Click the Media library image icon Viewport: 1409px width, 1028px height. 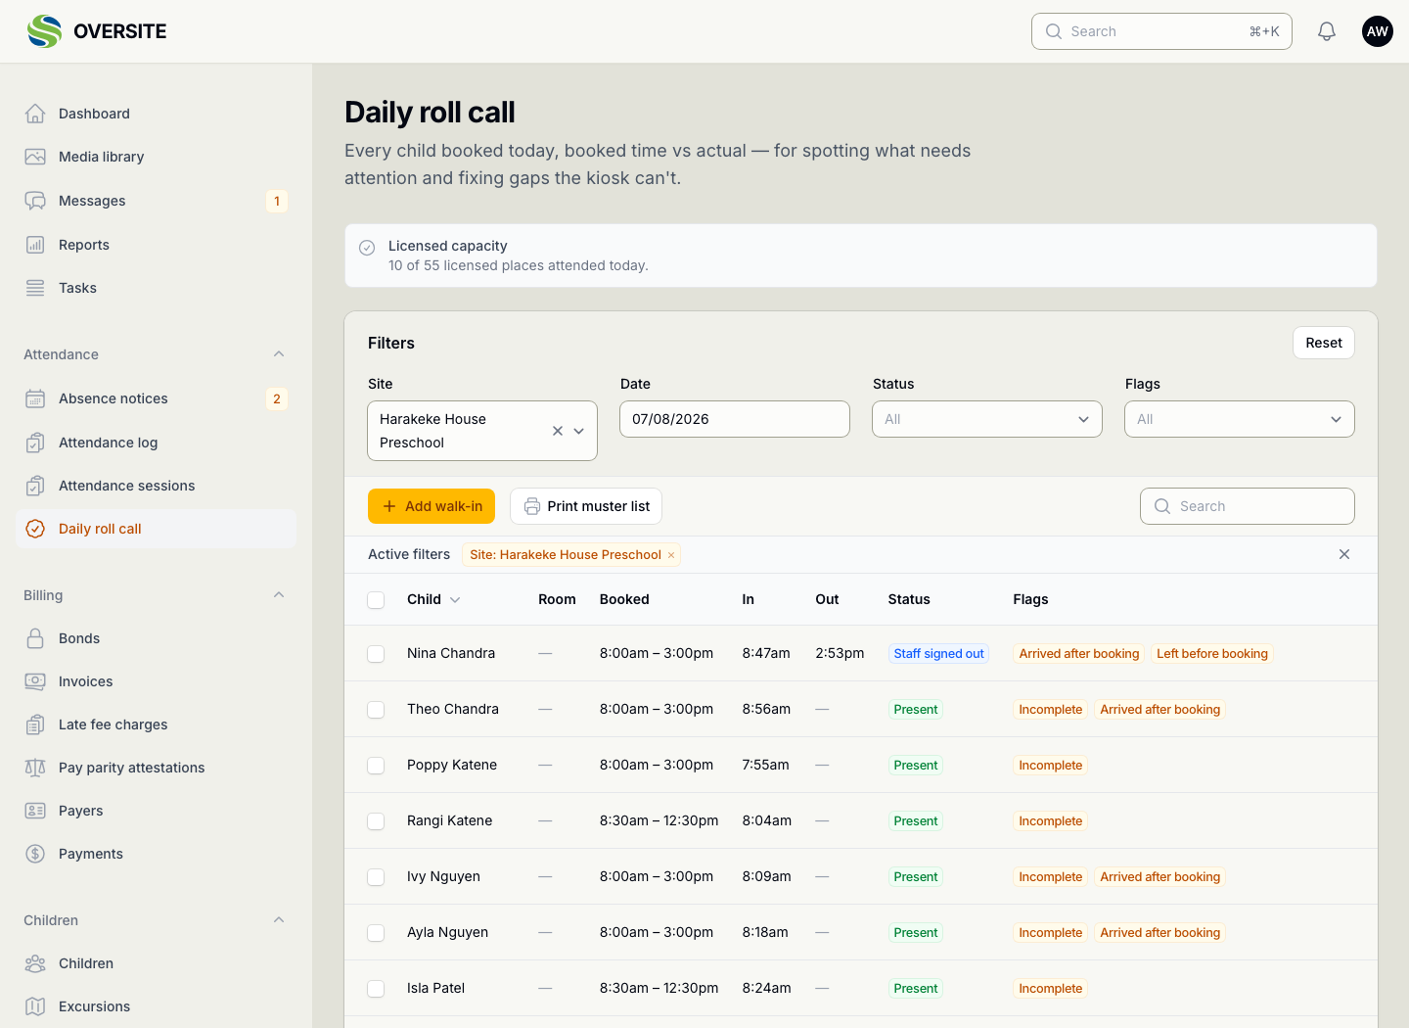35,157
